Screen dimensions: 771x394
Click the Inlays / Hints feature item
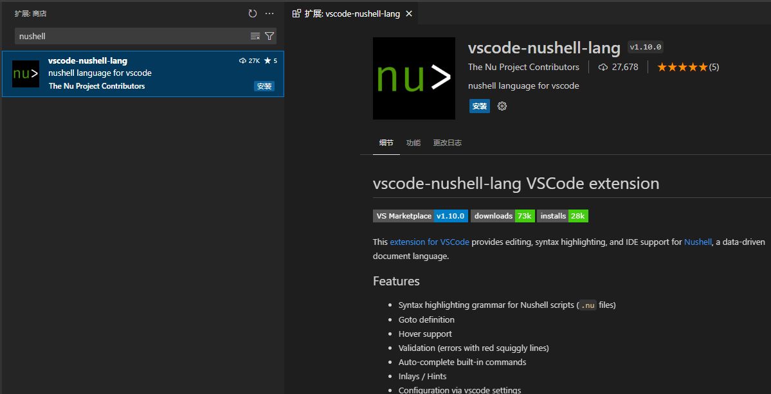click(x=422, y=376)
